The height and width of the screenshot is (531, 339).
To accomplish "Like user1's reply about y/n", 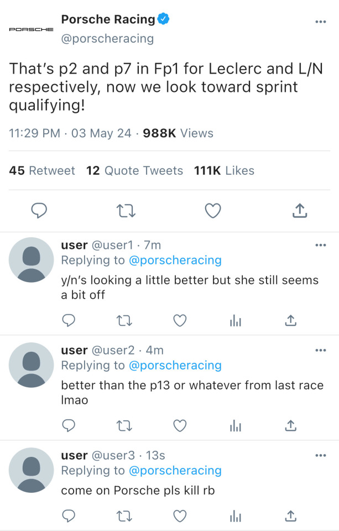I will coord(180,320).
